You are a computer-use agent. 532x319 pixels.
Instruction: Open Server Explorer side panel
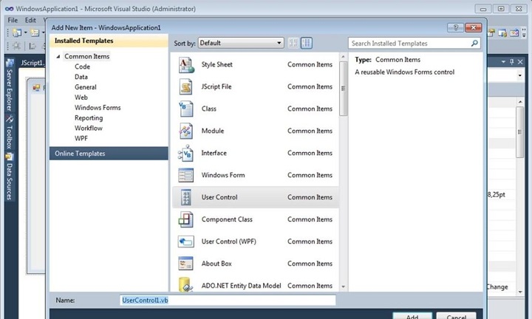[x=10, y=86]
